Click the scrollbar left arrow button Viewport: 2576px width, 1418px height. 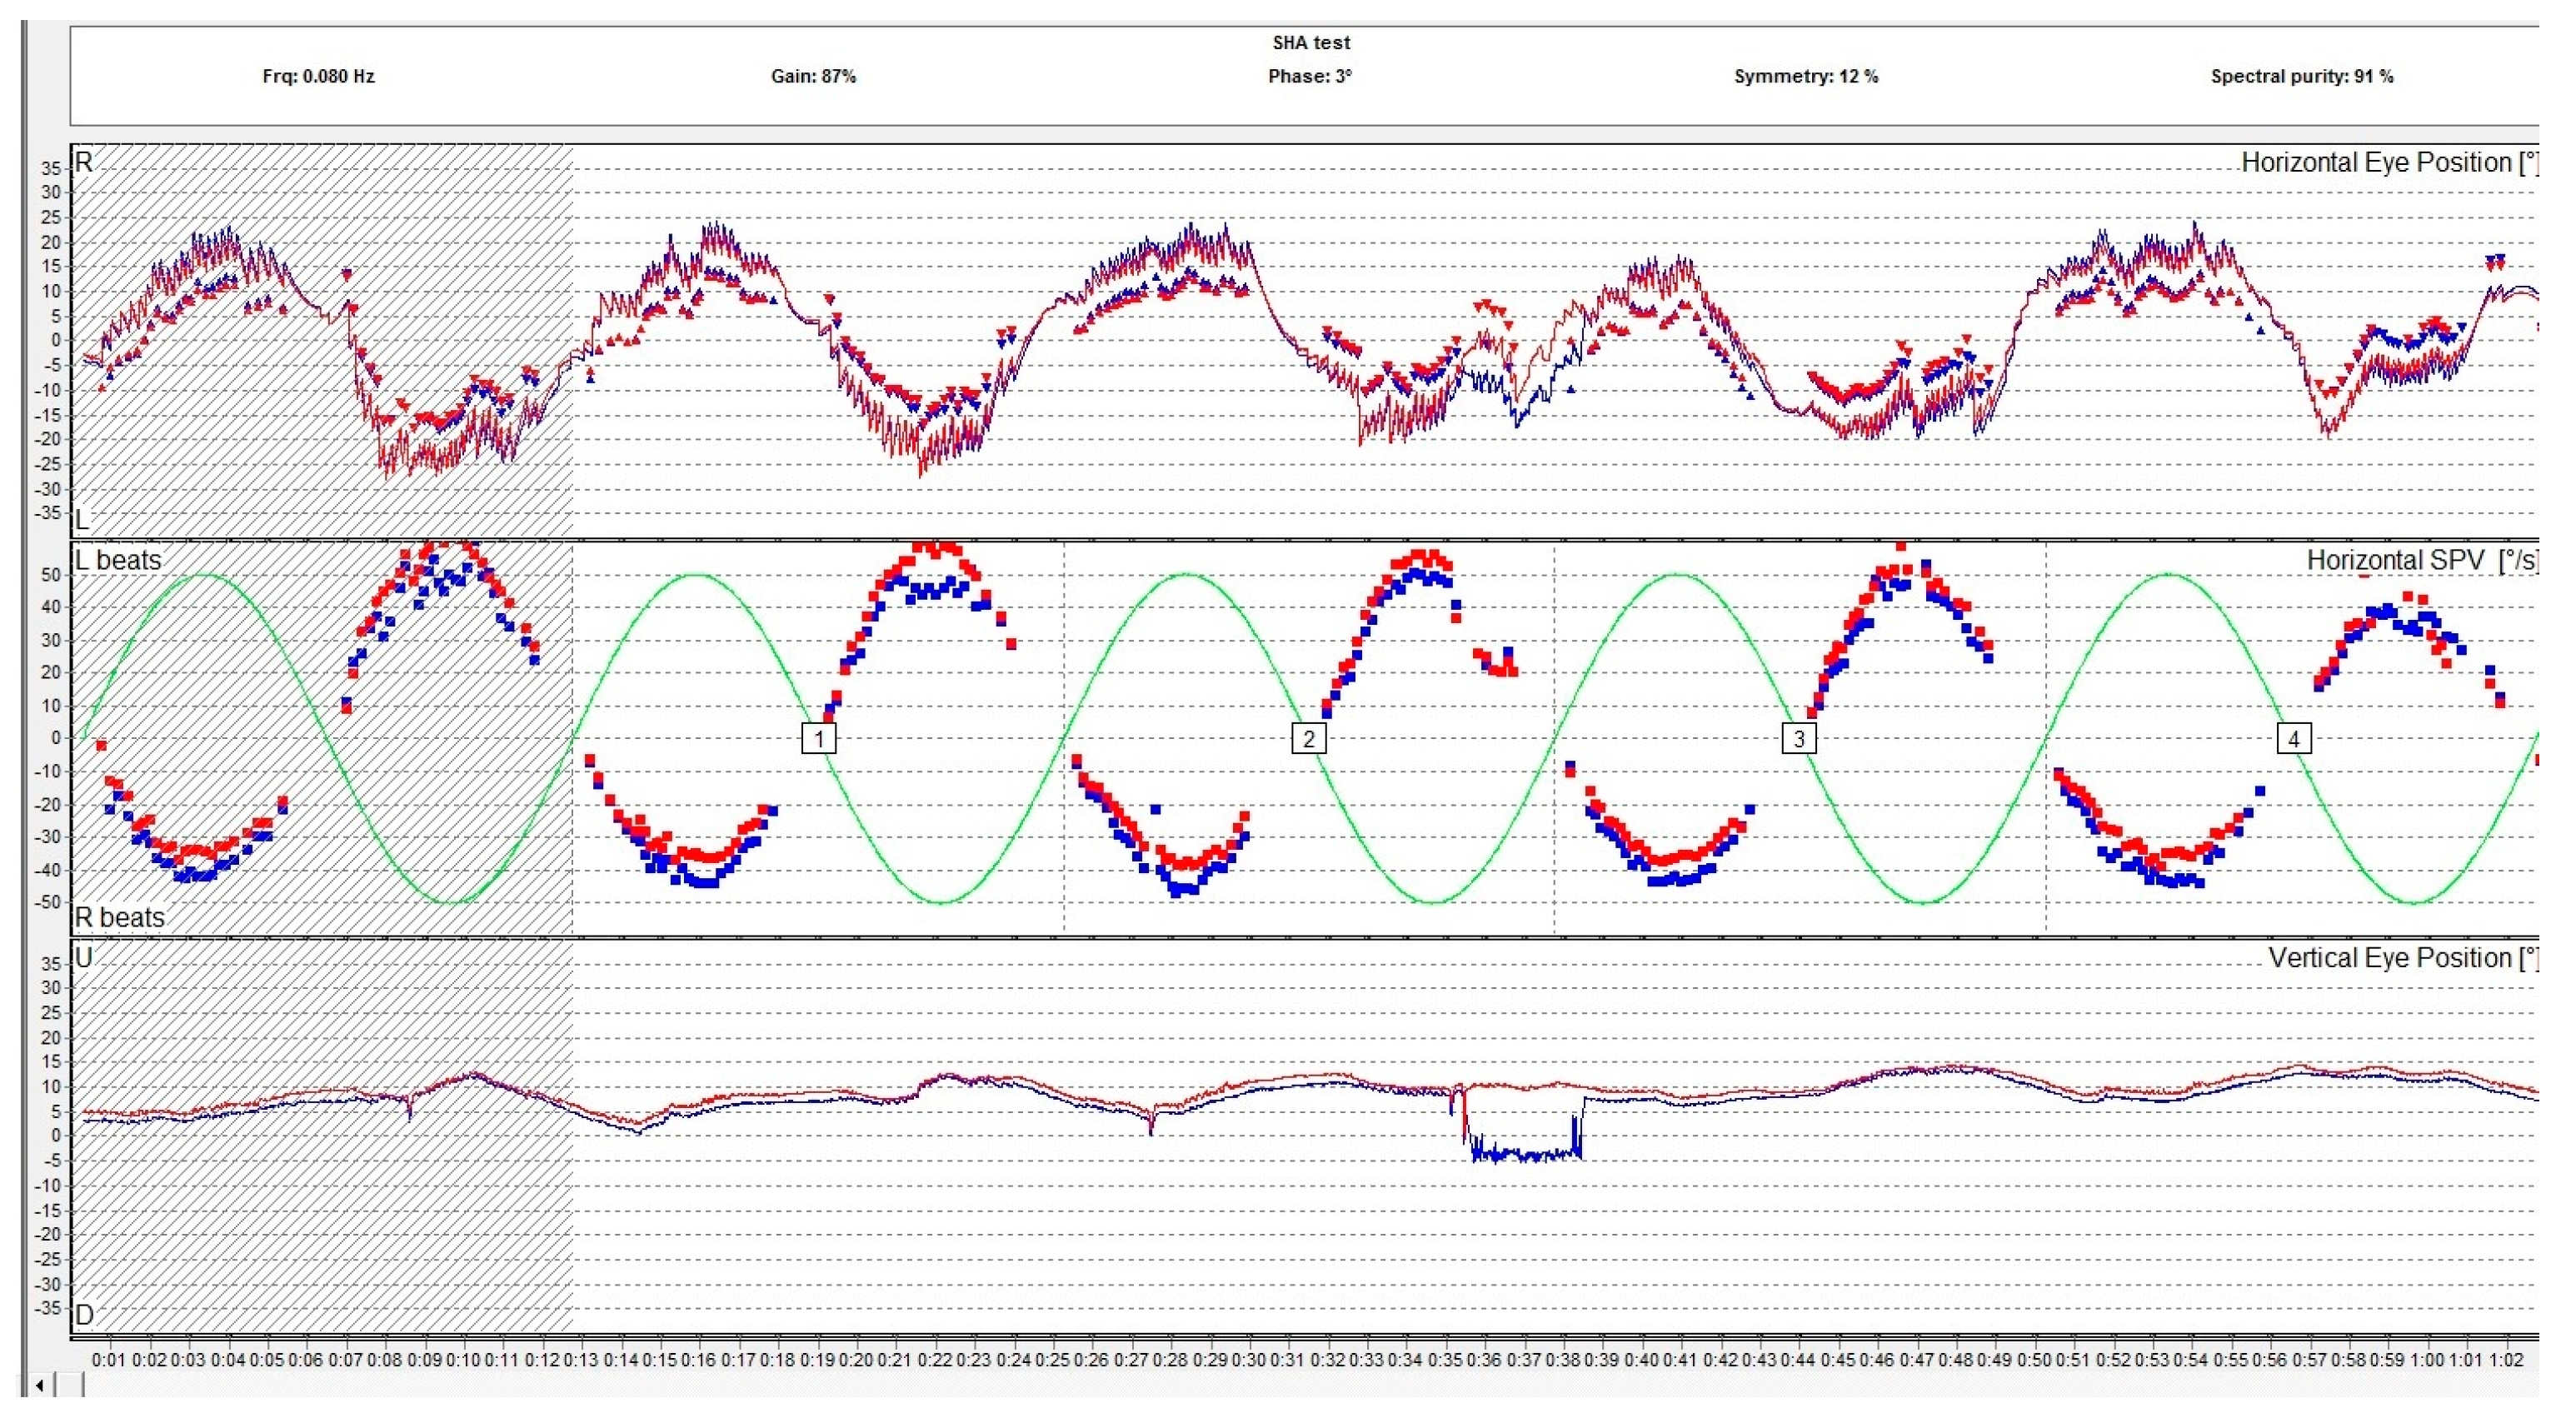40,1385
